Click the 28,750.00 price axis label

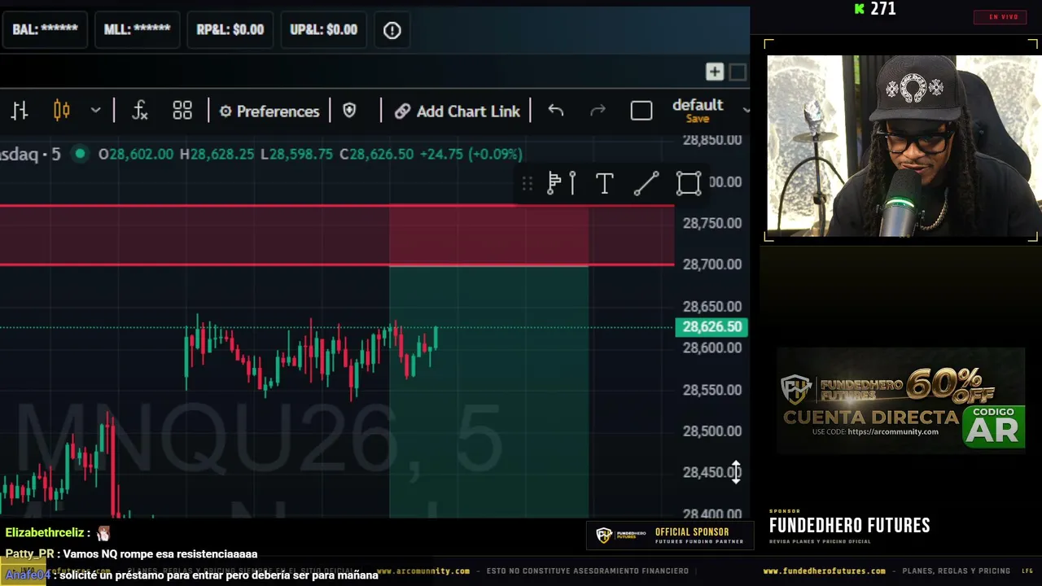[x=712, y=223]
